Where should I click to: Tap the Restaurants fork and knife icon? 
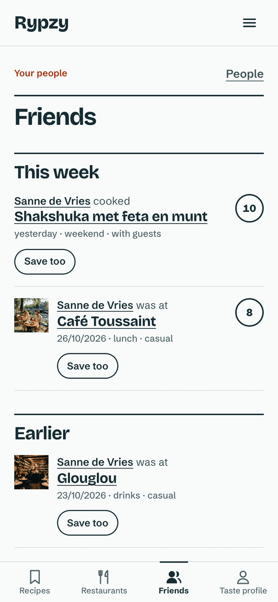point(104,577)
